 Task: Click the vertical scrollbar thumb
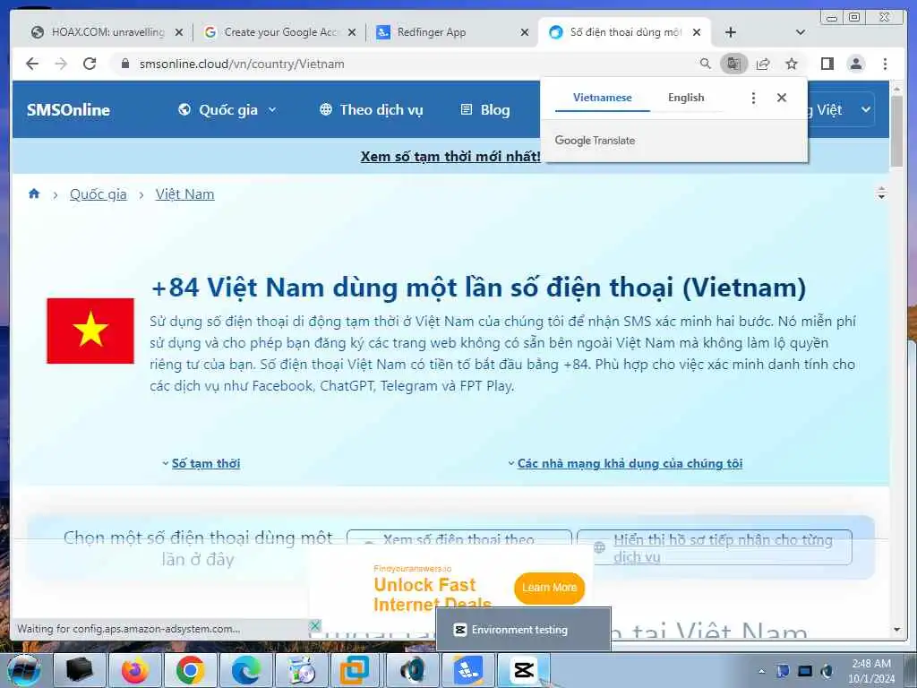pos(896,131)
